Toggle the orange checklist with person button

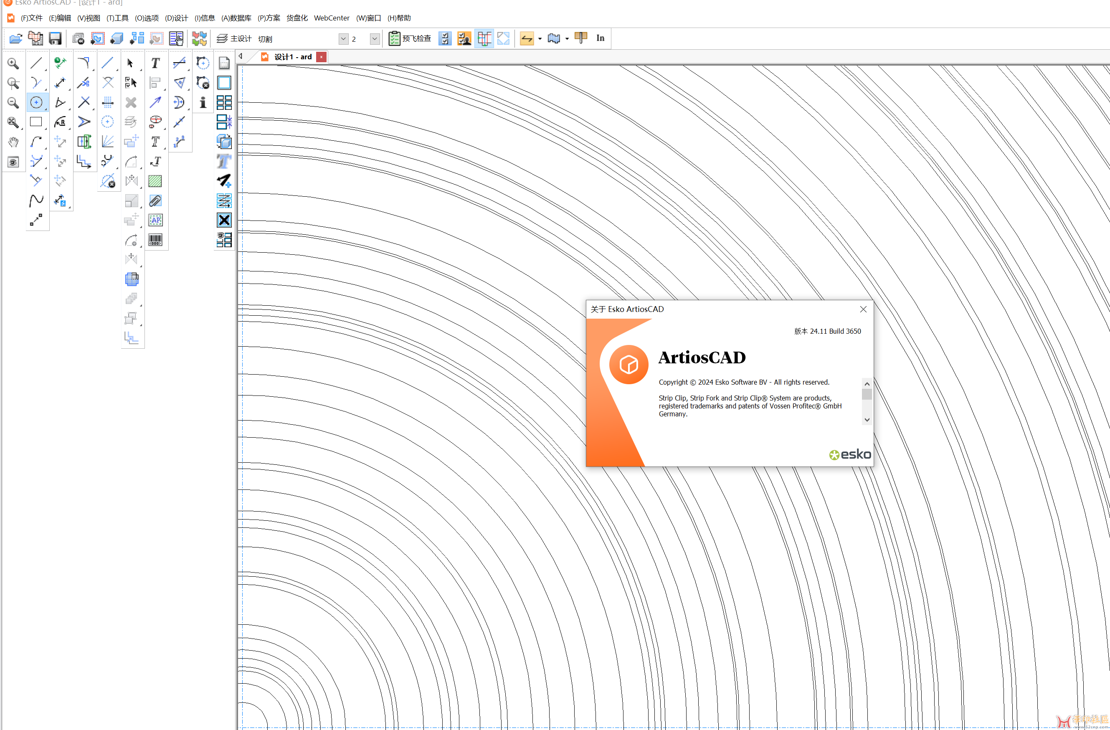coord(464,39)
